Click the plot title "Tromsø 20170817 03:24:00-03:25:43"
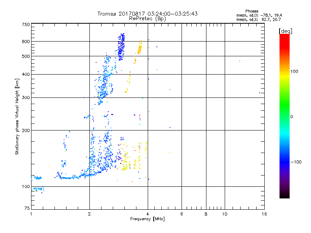Viewport: 311px width, 233px height. (x=147, y=14)
